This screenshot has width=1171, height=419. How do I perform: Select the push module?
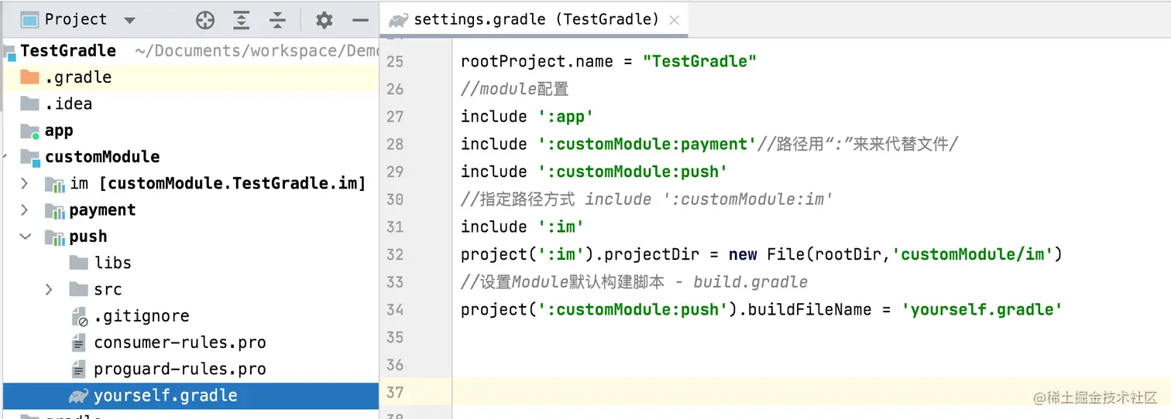point(88,237)
